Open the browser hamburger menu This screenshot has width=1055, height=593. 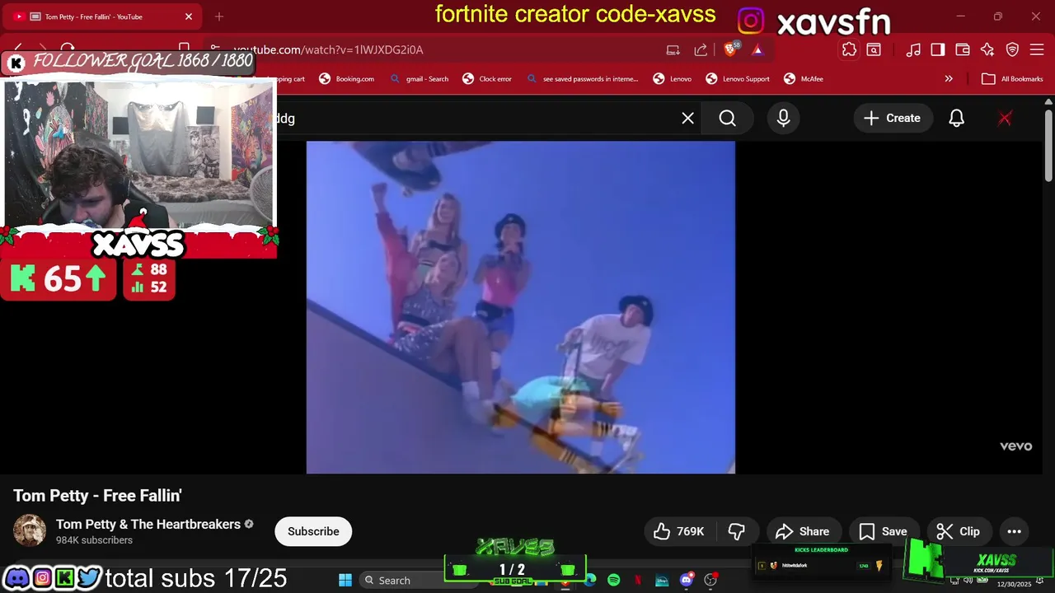(1037, 49)
